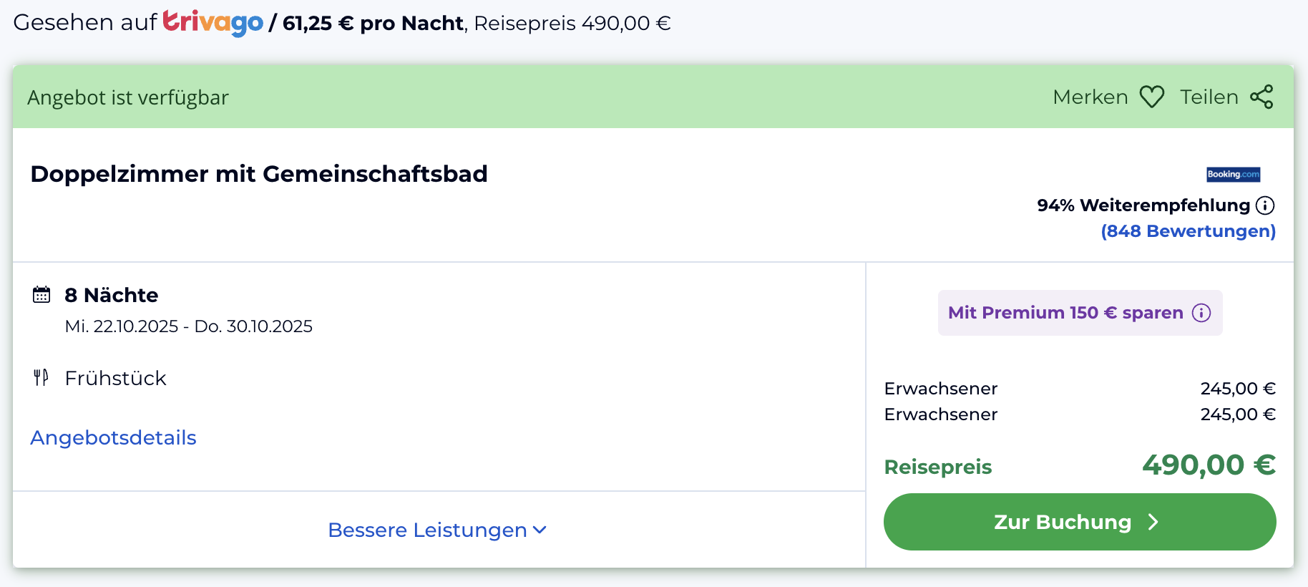Expand Bessere Leistungen section

click(427, 530)
